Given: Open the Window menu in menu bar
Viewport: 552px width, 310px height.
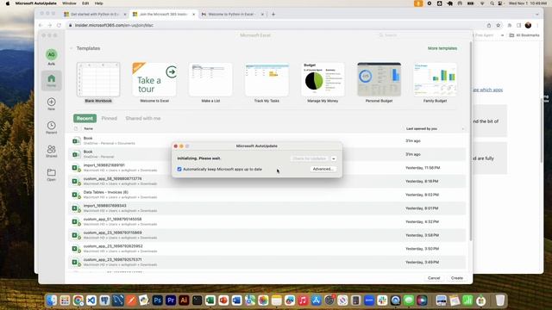Looking at the screenshot, I should (x=69, y=3).
